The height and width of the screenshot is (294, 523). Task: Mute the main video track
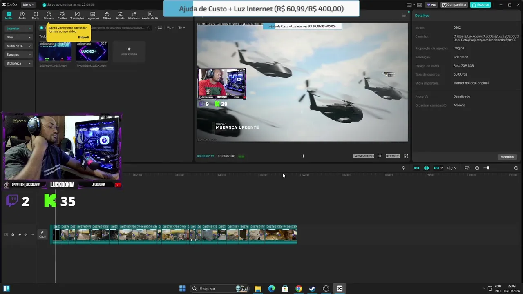pos(26,234)
